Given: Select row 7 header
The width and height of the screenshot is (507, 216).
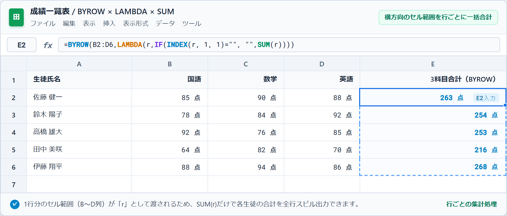Looking at the screenshot, I should (x=14, y=184).
